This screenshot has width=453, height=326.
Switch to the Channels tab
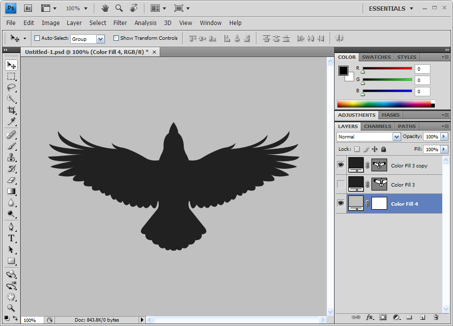(x=377, y=126)
